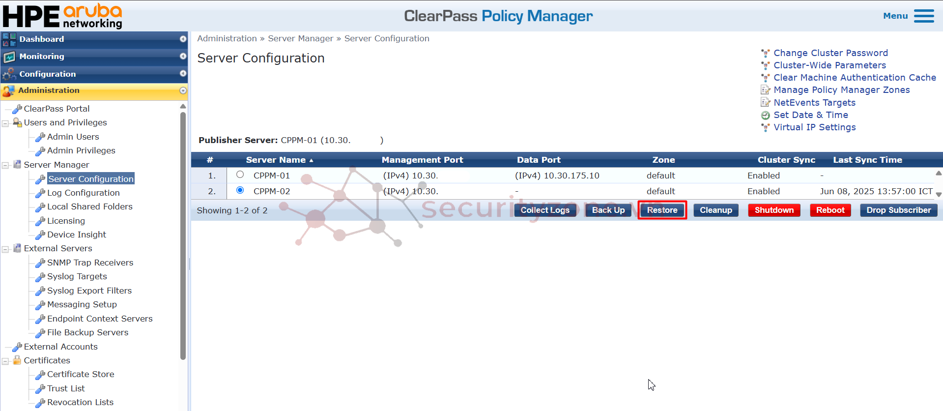The image size is (943, 411).
Task: Click the Server Manager folder icon
Action: pos(17,165)
